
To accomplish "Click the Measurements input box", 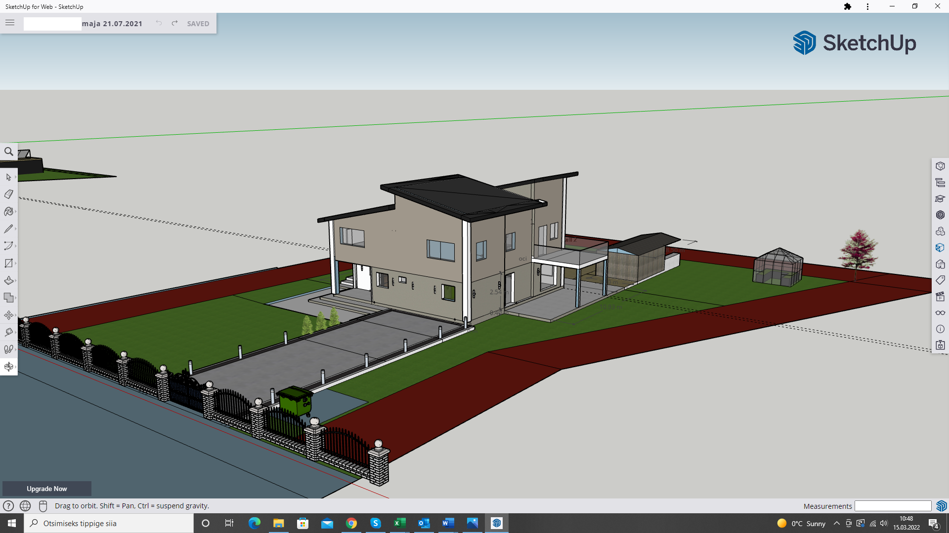I will click(x=893, y=506).
